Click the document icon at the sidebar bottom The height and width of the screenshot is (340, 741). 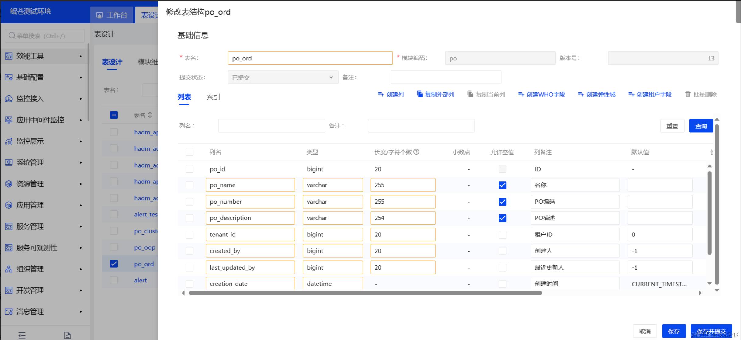coord(68,335)
